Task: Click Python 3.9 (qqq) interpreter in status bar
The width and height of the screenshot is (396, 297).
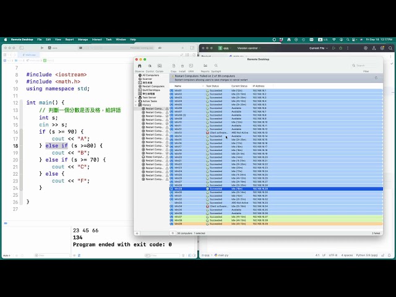Action: pos(367,256)
